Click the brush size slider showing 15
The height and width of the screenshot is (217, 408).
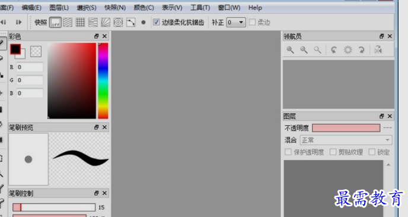pos(54,208)
